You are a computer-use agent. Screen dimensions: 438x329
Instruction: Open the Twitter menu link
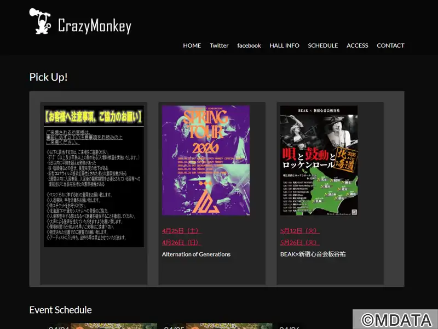click(219, 46)
